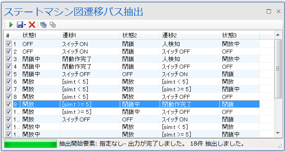This screenshot has height=152, width=285.
Task: Click the check-all rows toolbar icon
Action: click(44, 25)
